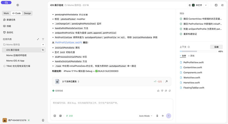Open 新建任务 in the sidebar
The image size is (228, 124).
(x=9, y=20)
